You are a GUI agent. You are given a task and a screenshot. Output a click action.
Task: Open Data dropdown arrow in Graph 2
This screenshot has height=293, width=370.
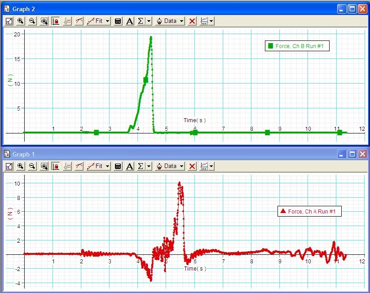(182, 21)
